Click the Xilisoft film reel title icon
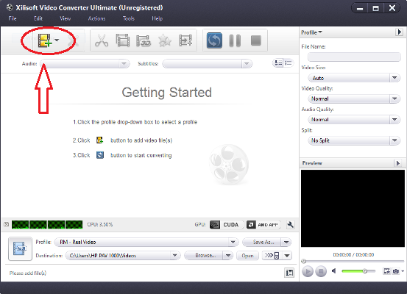 [x=10, y=7]
